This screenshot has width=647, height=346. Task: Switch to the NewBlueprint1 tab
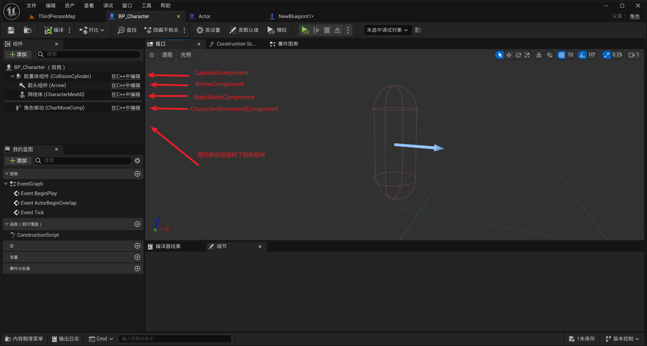(296, 16)
